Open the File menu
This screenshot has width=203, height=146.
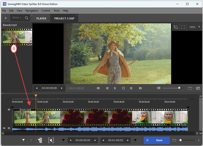point(4,11)
